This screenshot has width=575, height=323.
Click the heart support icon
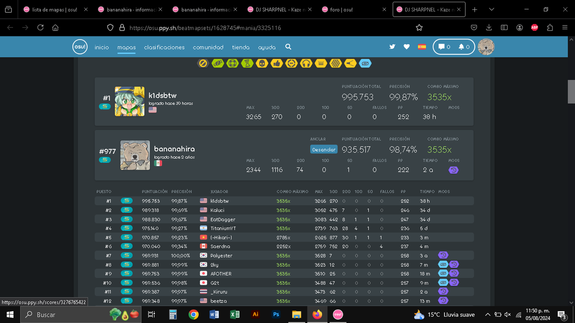[407, 47]
